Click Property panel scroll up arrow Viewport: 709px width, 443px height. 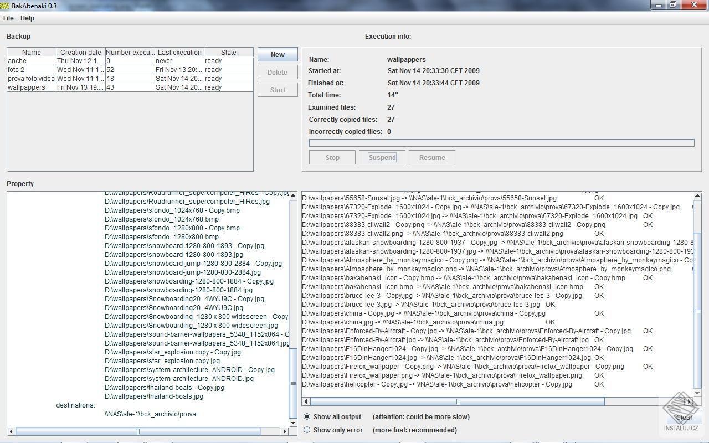[x=293, y=195]
